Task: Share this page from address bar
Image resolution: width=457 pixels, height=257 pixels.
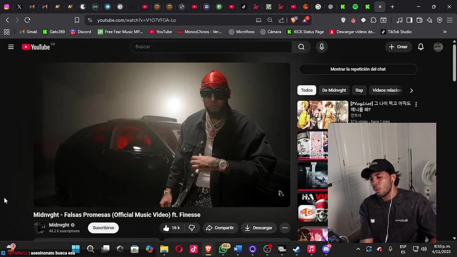Action: point(281,20)
